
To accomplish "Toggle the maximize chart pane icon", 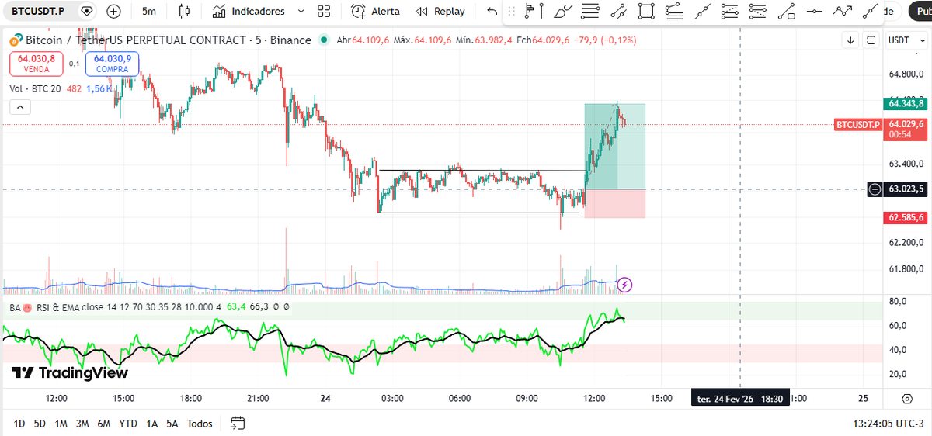I will point(871,40).
